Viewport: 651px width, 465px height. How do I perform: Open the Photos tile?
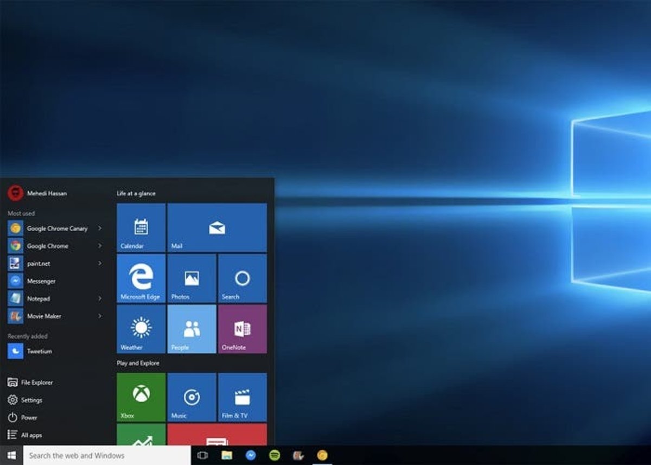(x=192, y=278)
